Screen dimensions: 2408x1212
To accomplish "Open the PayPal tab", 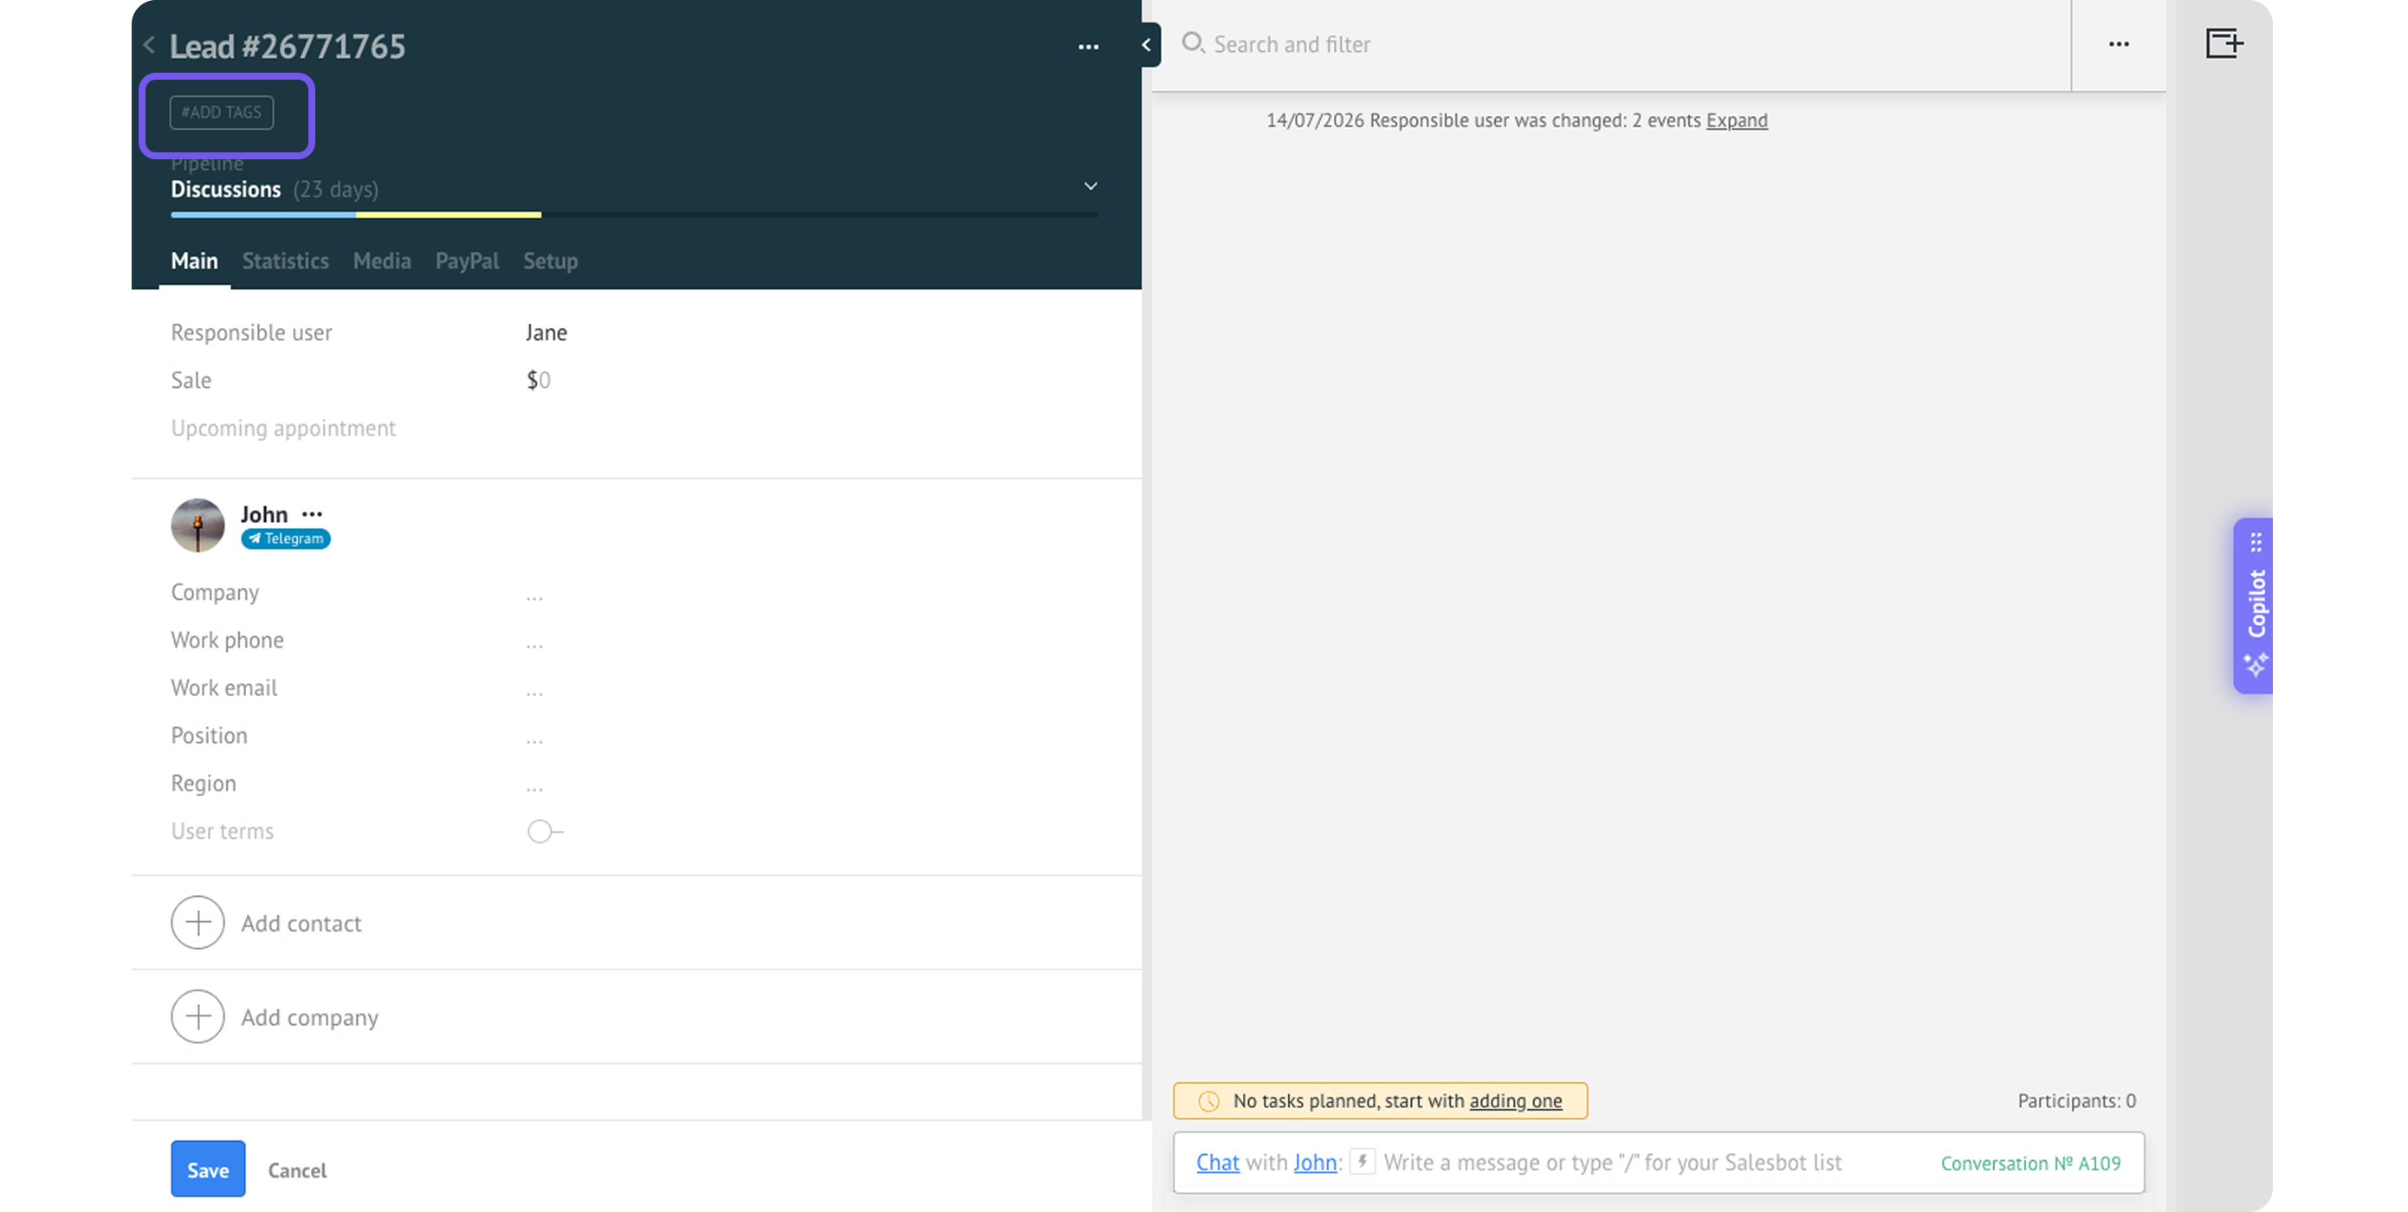I will [x=467, y=261].
